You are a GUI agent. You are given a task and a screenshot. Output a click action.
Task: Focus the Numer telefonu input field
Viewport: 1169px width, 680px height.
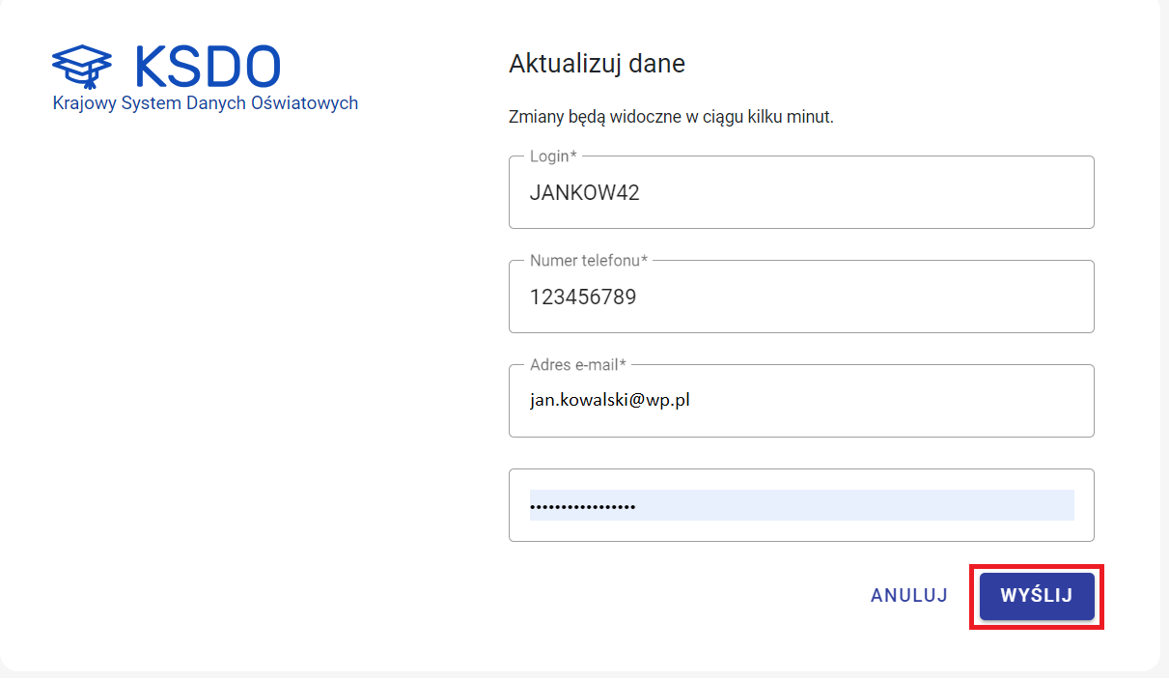pyautogui.click(x=801, y=297)
